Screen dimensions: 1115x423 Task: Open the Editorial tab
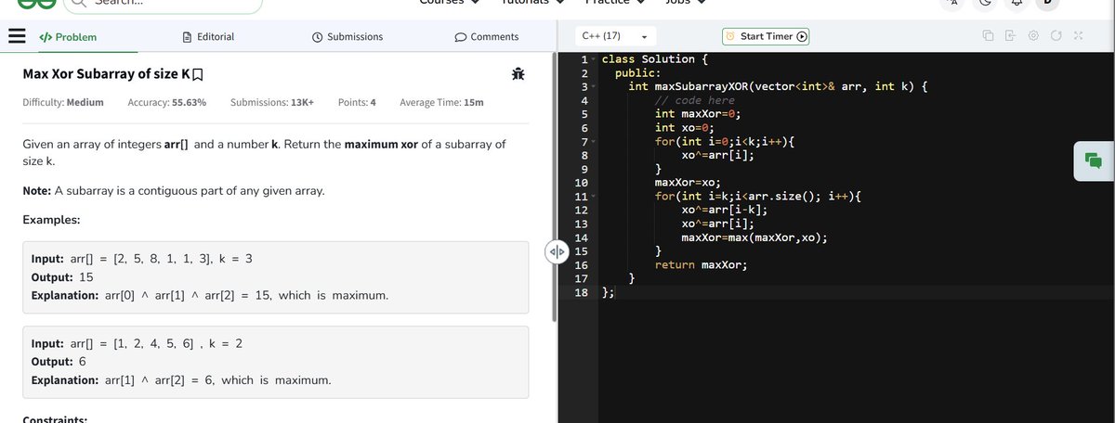pos(208,37)
